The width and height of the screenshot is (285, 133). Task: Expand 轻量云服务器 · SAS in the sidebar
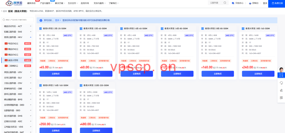(x=17, y=32)
